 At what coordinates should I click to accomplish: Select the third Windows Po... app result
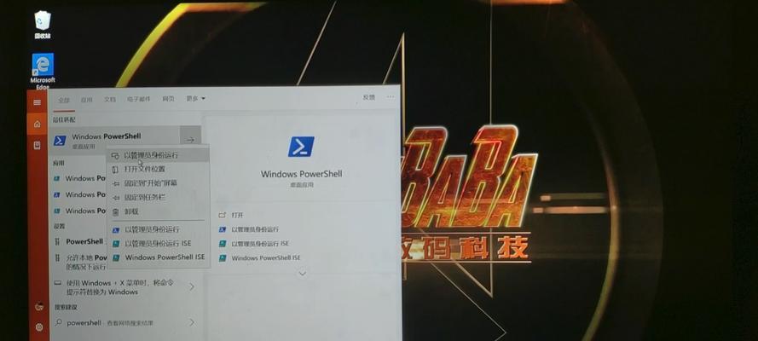[x=80, y=211]
